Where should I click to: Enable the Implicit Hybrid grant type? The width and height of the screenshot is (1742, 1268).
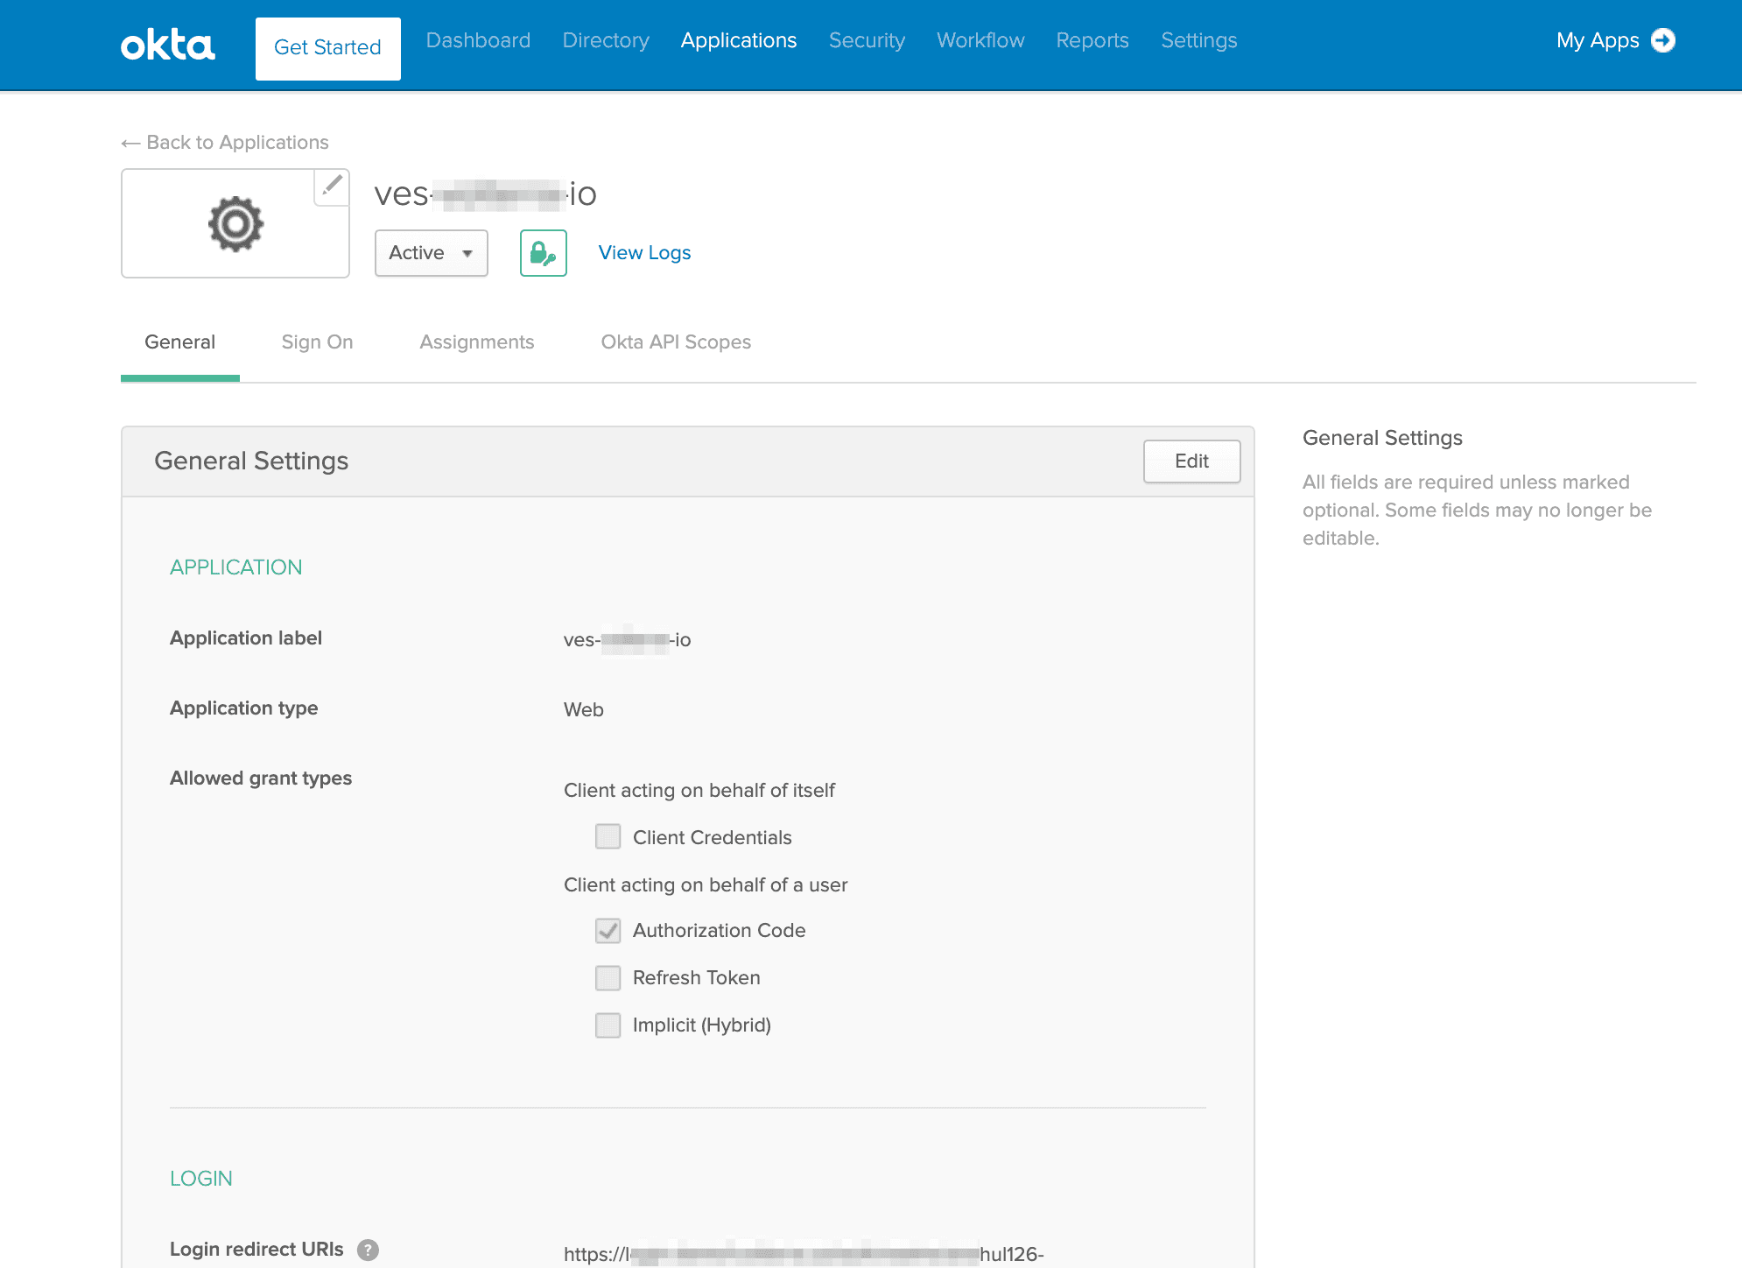608,1023
